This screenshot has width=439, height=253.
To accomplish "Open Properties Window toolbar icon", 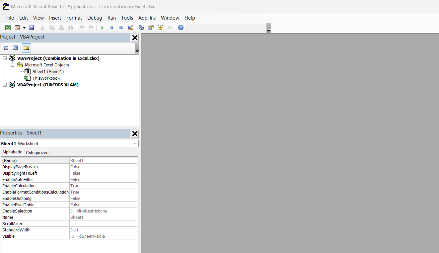I will pos(151,28).
